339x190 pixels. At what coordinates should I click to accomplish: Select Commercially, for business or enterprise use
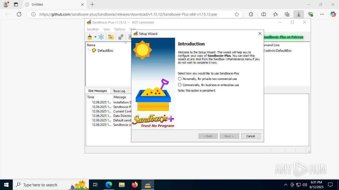pyautogui.click(x=208, y=85)
